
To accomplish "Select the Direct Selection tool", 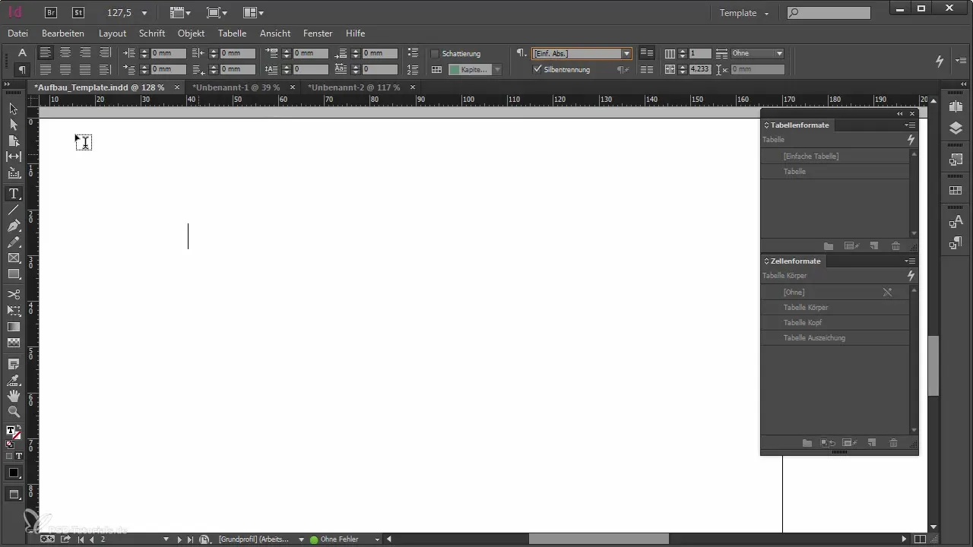I will 14,125.
